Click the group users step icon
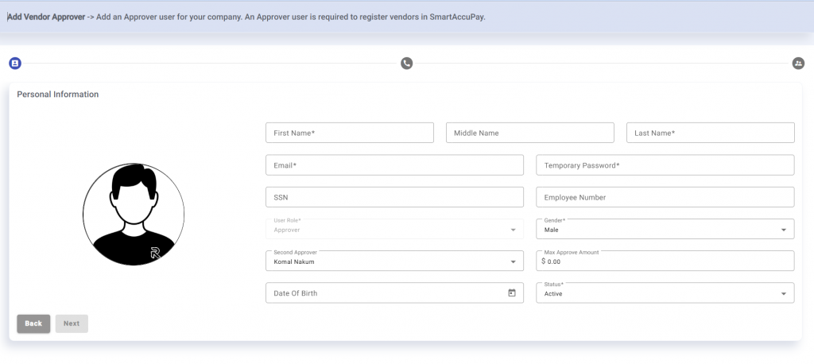This screenshot has height=364, width=814. [x=798, y=63]
